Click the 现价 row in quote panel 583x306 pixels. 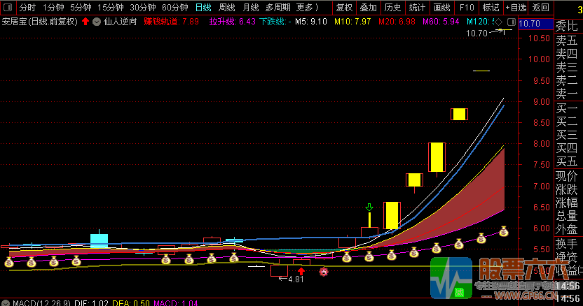coord(567,177)
